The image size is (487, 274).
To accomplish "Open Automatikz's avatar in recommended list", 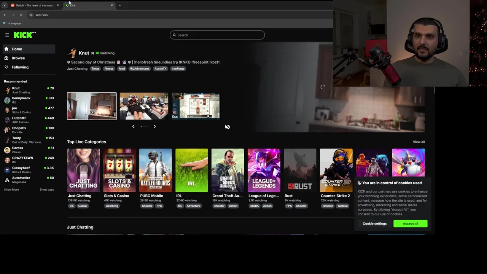I will click(x=7, y=180).
